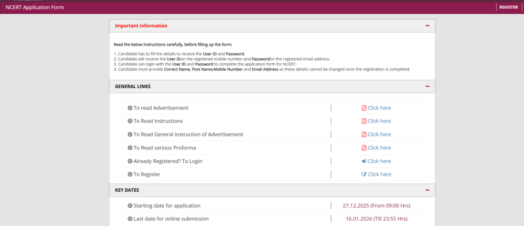Viewport: 524px width, 226px height.
Task: Click instruction line 3 about login to complete form
Action: [x=205, y=64]
